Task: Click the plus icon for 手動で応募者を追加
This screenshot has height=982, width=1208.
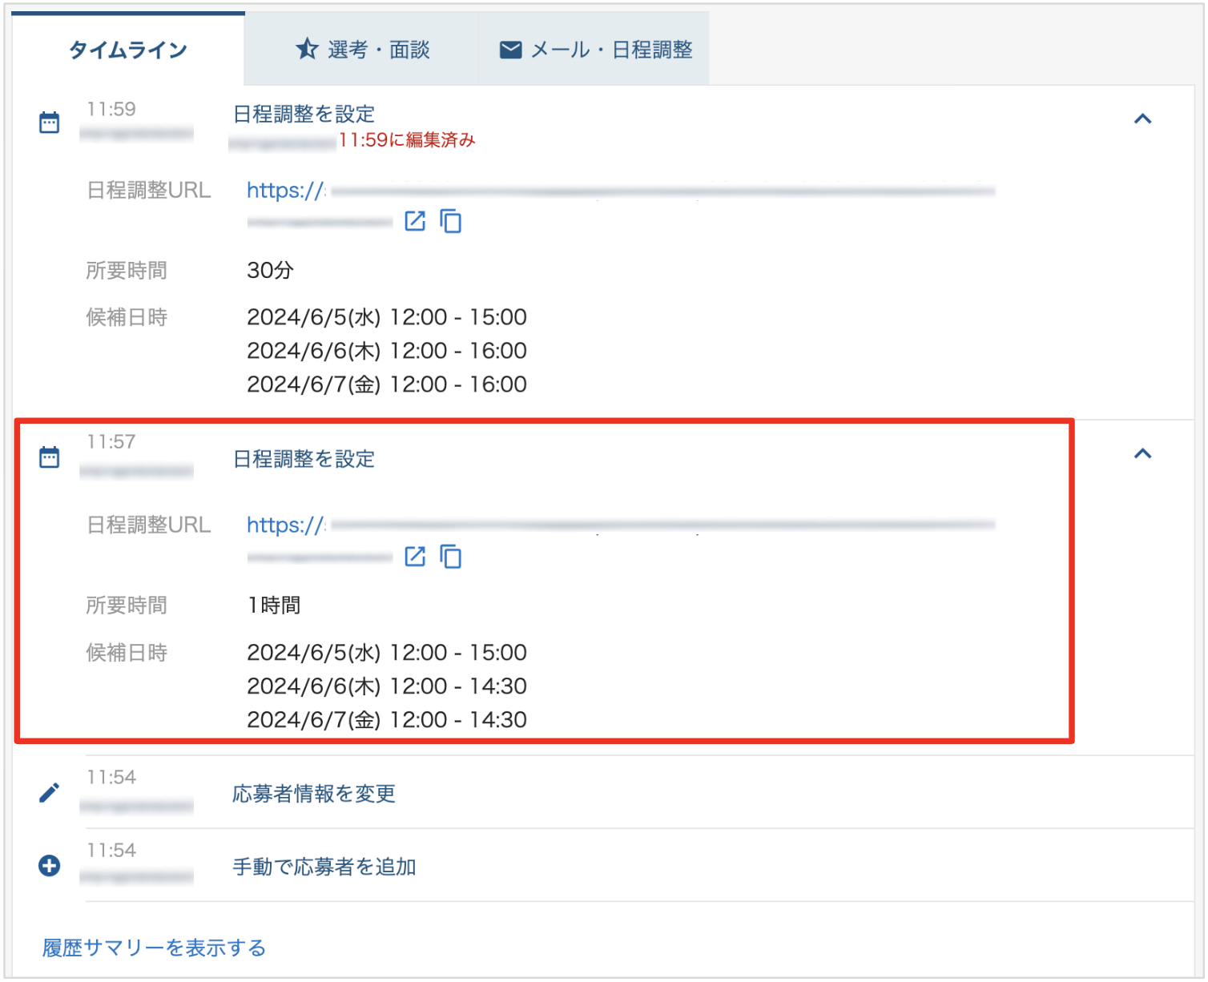Action: click(50, 866)
